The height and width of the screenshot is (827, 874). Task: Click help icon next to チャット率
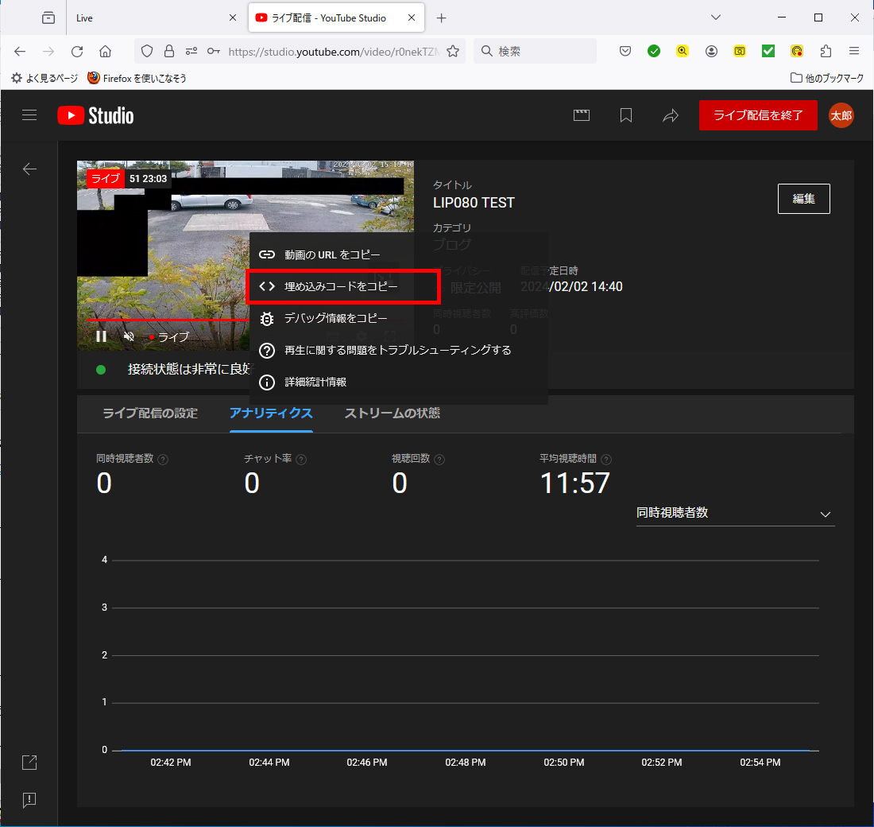tap(301, 460)
